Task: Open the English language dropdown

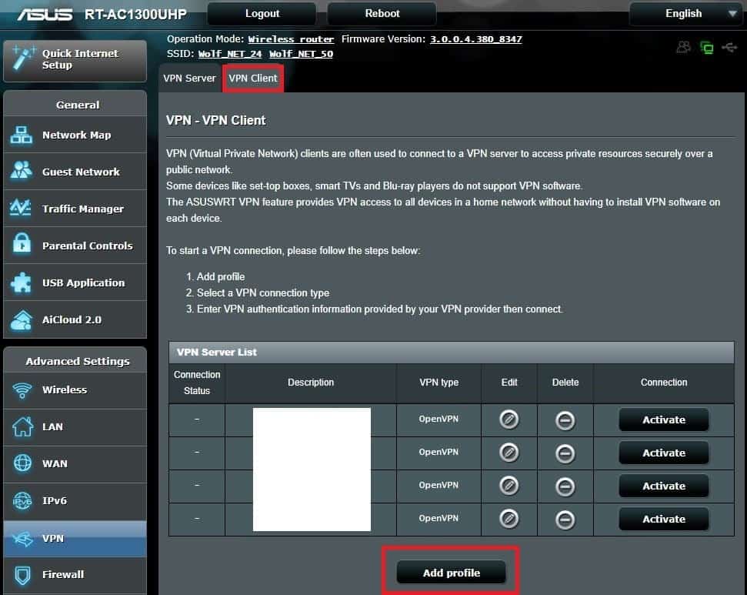Action: coord(686,13)
